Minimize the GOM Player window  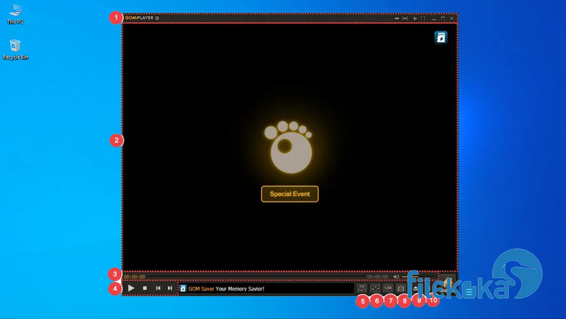[x=434, y=19]
